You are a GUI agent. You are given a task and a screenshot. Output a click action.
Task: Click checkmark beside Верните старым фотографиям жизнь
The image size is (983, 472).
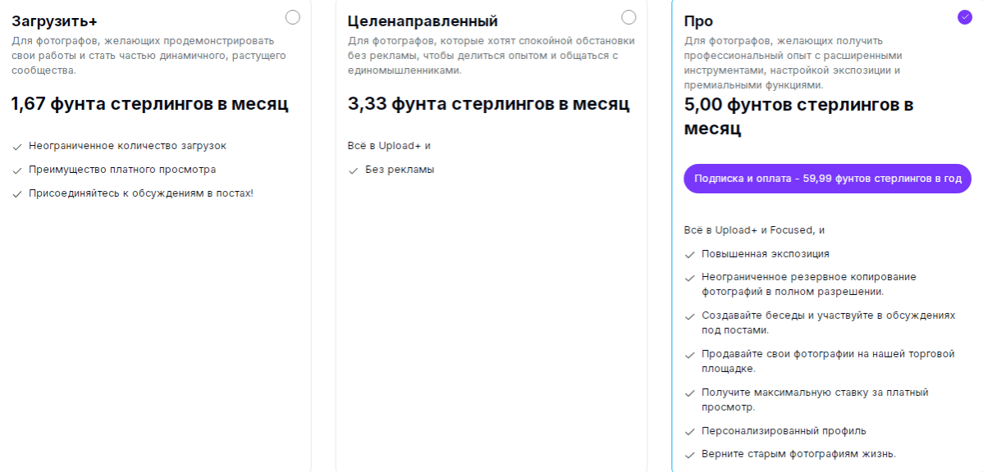pos(690,455)
